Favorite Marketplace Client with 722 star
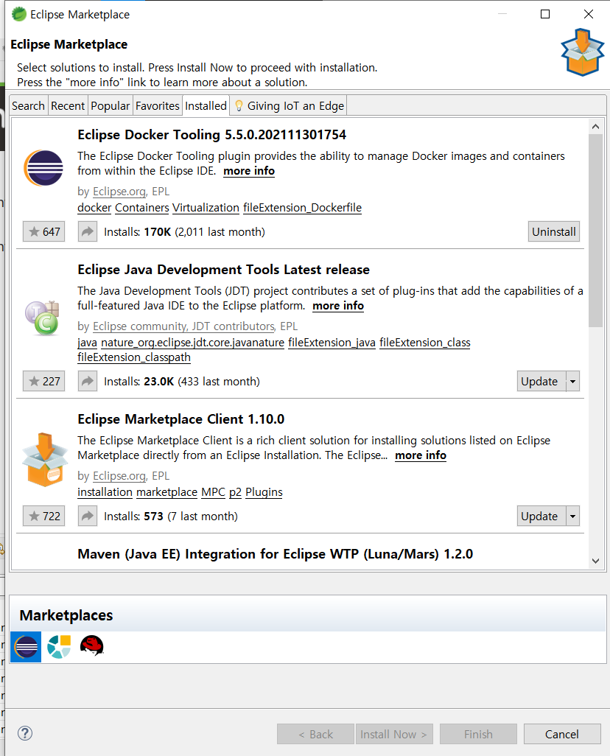 44,517
